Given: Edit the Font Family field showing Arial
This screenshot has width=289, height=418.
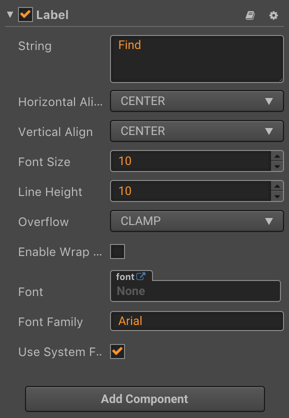Looking at the screenshot, I should (x=196, y=321).
